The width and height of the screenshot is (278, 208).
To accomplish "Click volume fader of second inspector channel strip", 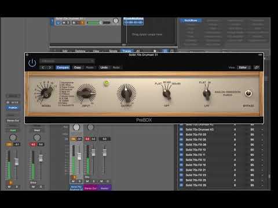I will click(x=41, y=158).
